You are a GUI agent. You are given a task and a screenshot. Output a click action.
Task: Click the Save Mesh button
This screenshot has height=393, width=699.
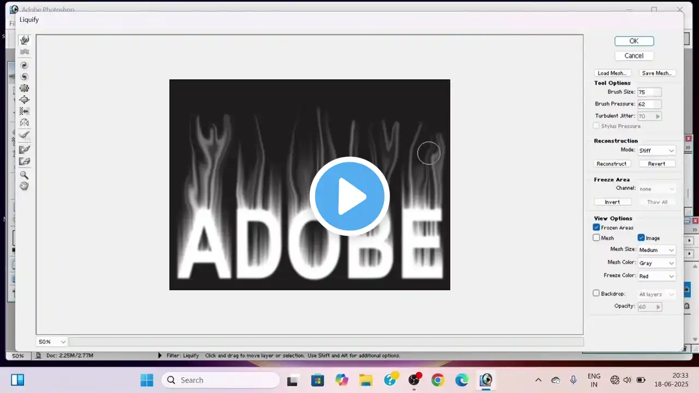tap(656, 73)
